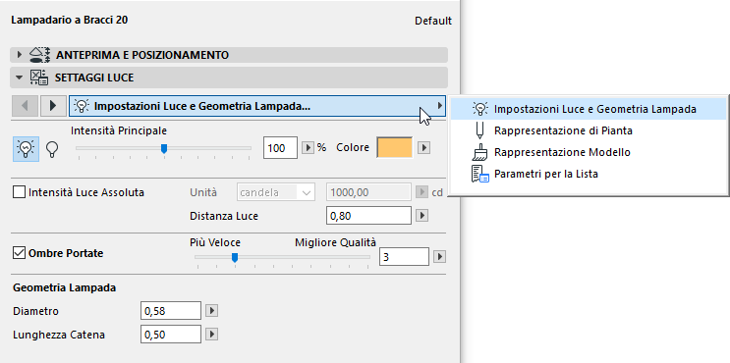This screenshot has height=363, width=730.
Task: Click the Diametro field 0,58
Action: click(x=171, y=311)
